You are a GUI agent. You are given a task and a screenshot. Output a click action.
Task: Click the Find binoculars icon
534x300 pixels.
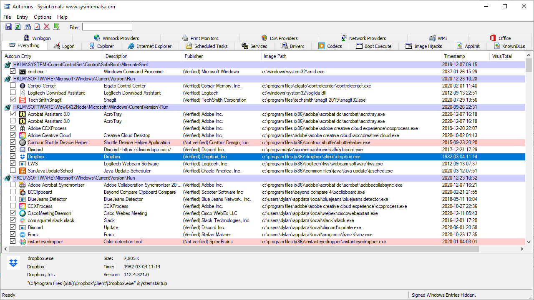tap(28, 27)
